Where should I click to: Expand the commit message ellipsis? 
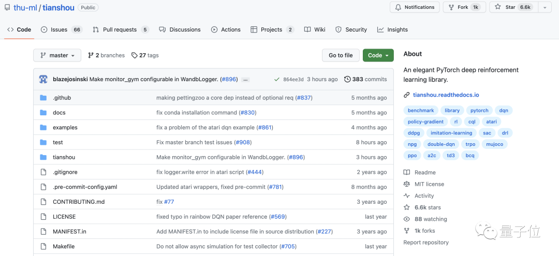[x=245, y=80]
